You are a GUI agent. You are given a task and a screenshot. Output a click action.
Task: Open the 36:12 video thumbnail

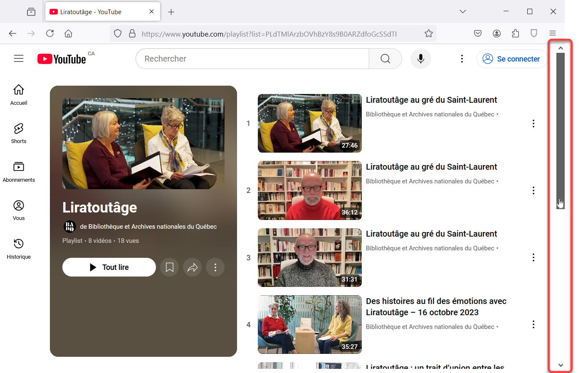310,190
